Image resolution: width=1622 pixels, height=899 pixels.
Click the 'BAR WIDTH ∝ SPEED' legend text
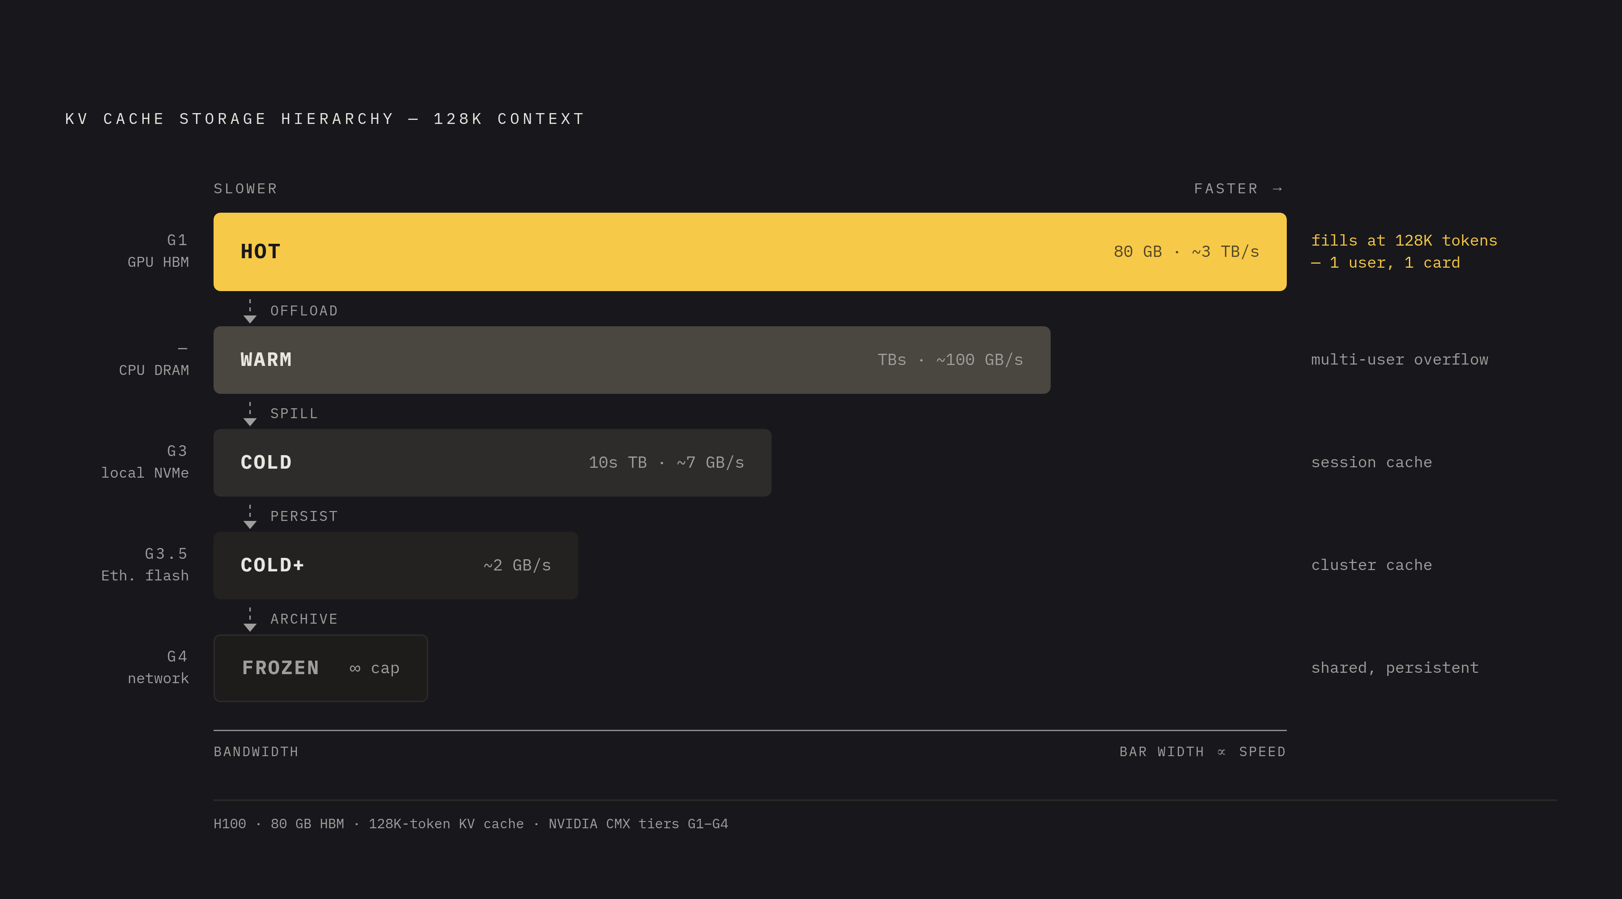pyautogui.click(x=1203, y=752)
